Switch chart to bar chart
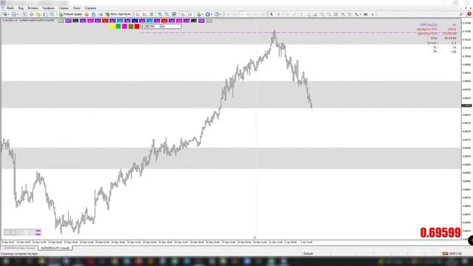Screen dimensions: 473x266 click(x=137, y=14)
